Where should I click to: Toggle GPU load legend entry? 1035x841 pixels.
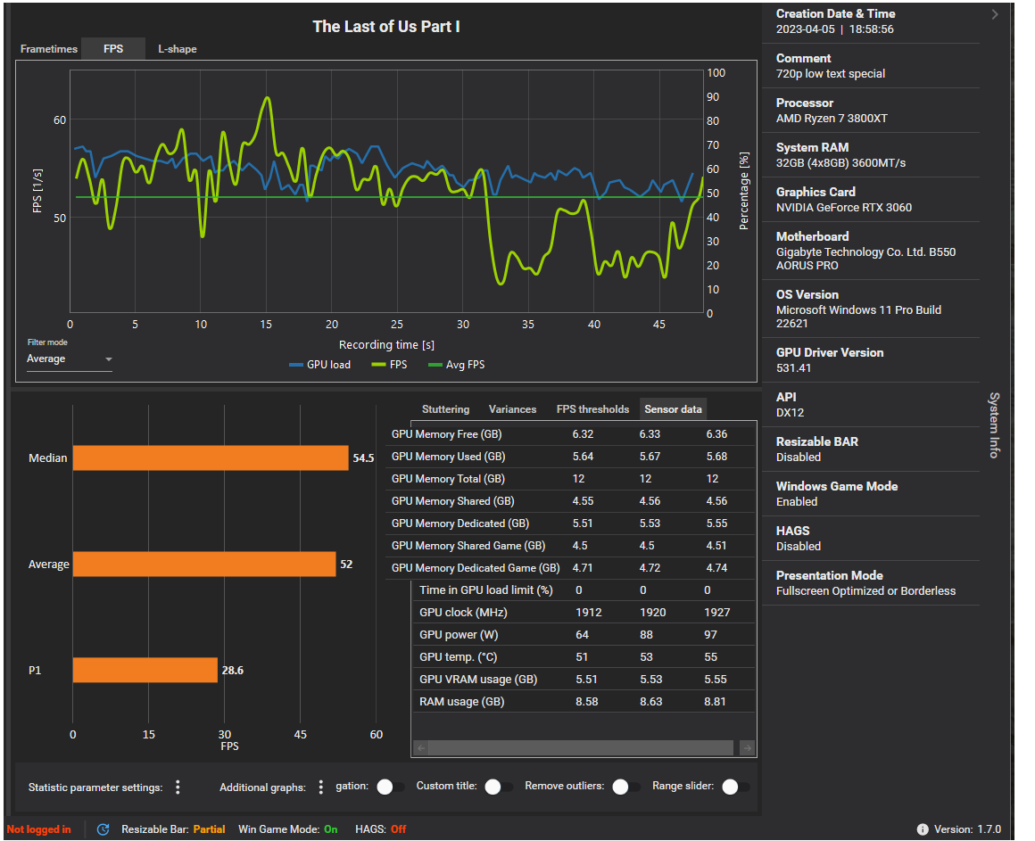[320, 365]
